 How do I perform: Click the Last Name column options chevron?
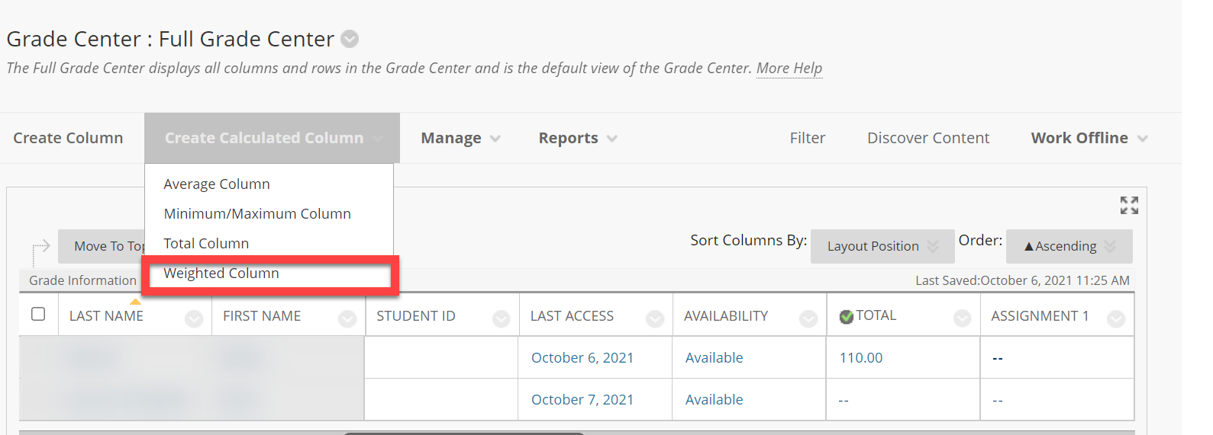click(194, 318)
